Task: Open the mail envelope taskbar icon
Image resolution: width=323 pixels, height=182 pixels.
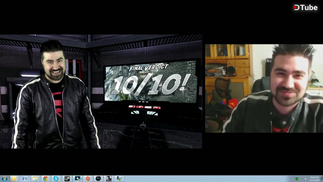Action: coord(14,178)
